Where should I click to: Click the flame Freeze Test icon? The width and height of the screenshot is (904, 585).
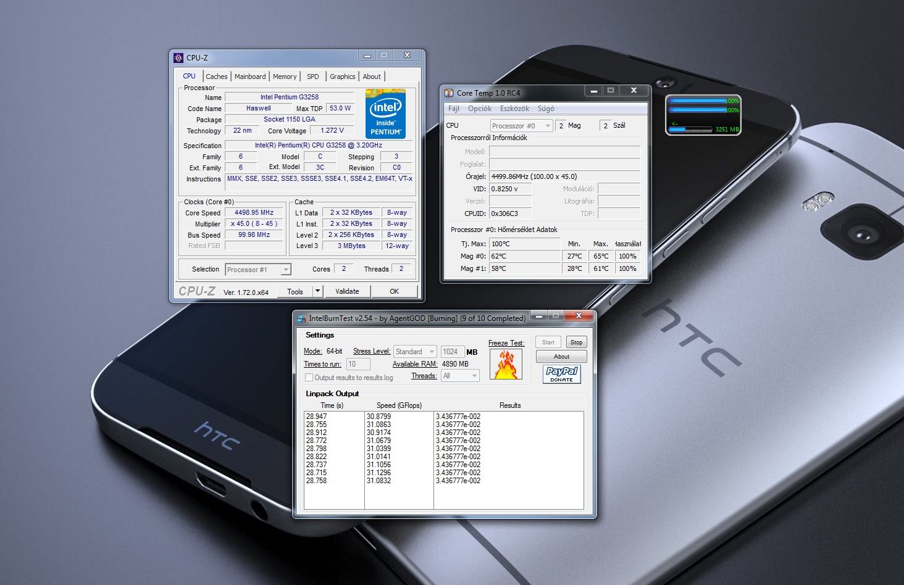point(506,364)
